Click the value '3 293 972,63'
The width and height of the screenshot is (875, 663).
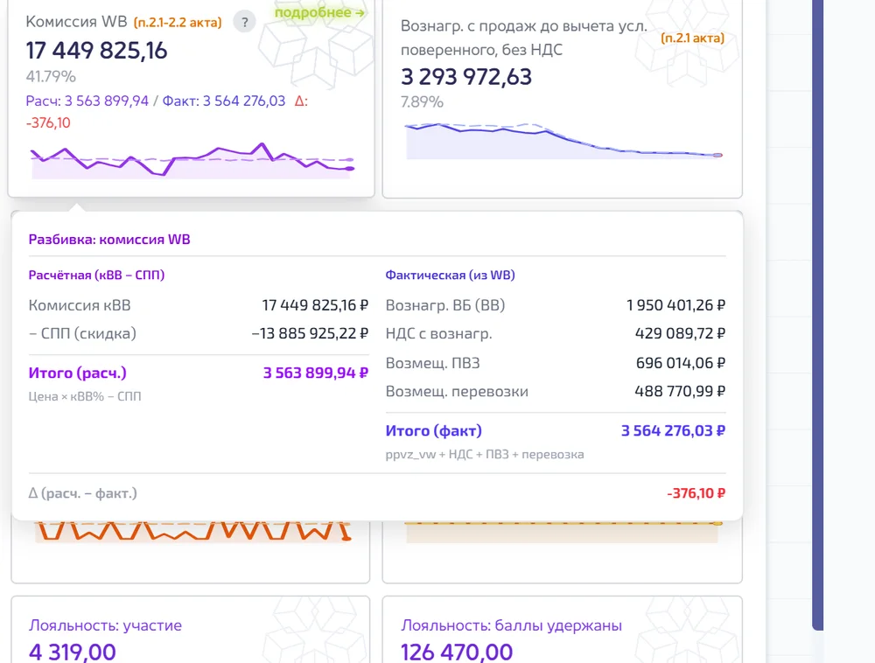pyautogui.click(x=466, y=76)
